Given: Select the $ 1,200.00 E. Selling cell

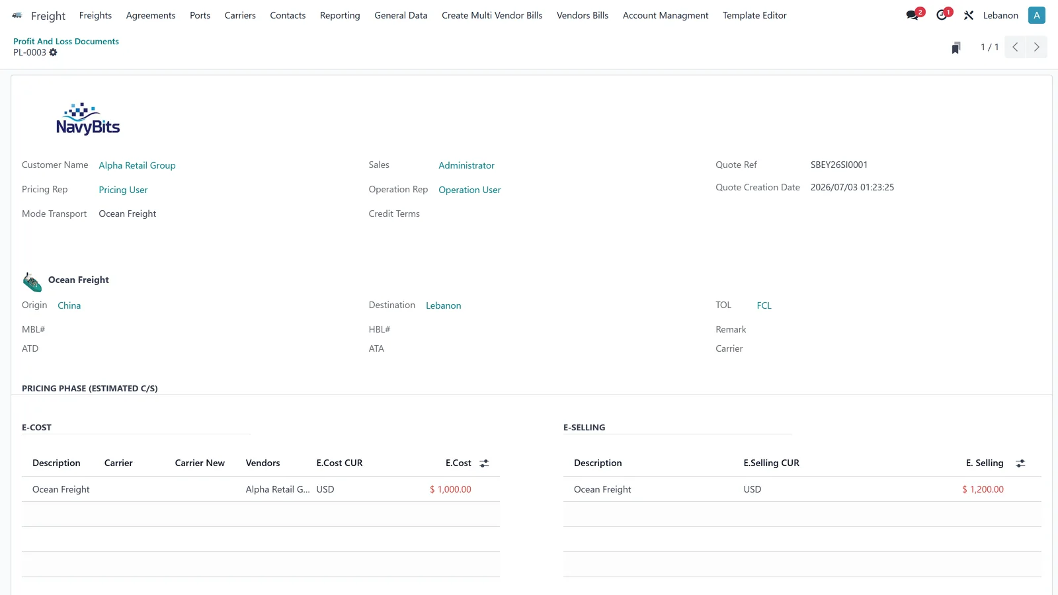Looking at the screenshot, I should pos(983,489).
